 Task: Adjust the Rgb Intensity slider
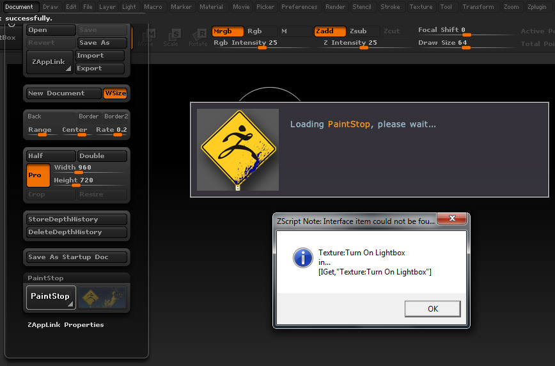tap(262, 44)
